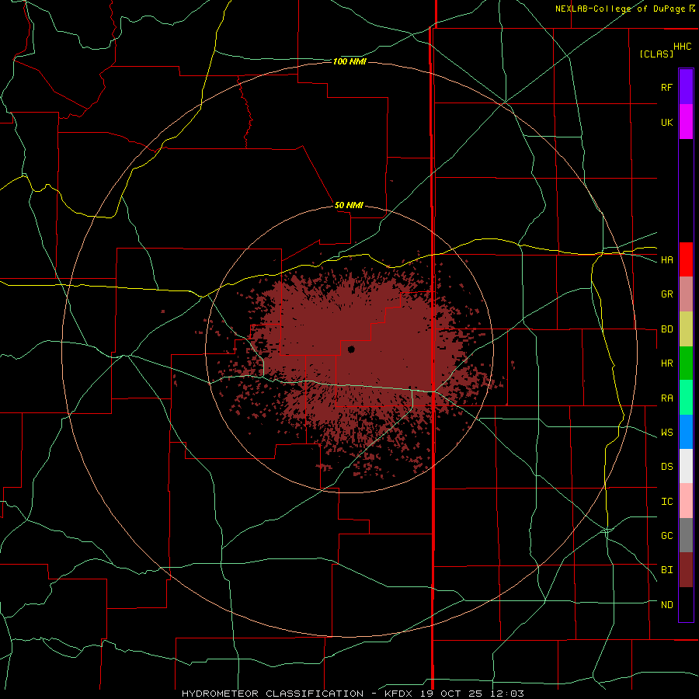699x699 pixels.
Task: Click the IC legend label
Action: (x=666, y=502)
